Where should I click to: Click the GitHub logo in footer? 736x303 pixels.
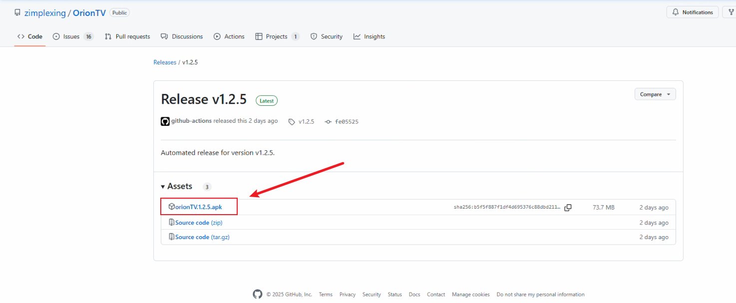coord(258,294)
